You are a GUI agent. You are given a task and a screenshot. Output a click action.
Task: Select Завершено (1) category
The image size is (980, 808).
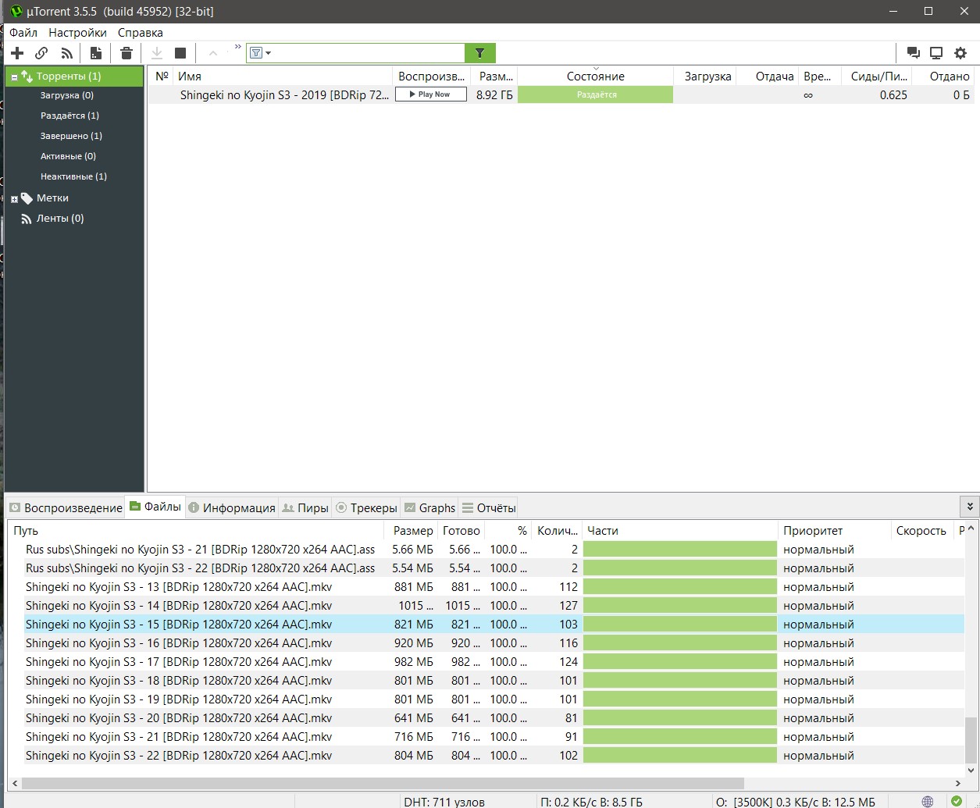click(71, 136)
